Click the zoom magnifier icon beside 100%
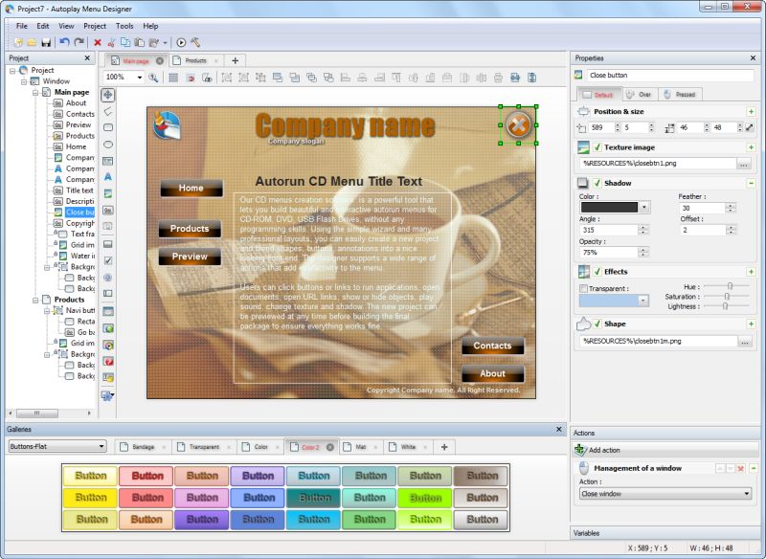 (154, 77)
